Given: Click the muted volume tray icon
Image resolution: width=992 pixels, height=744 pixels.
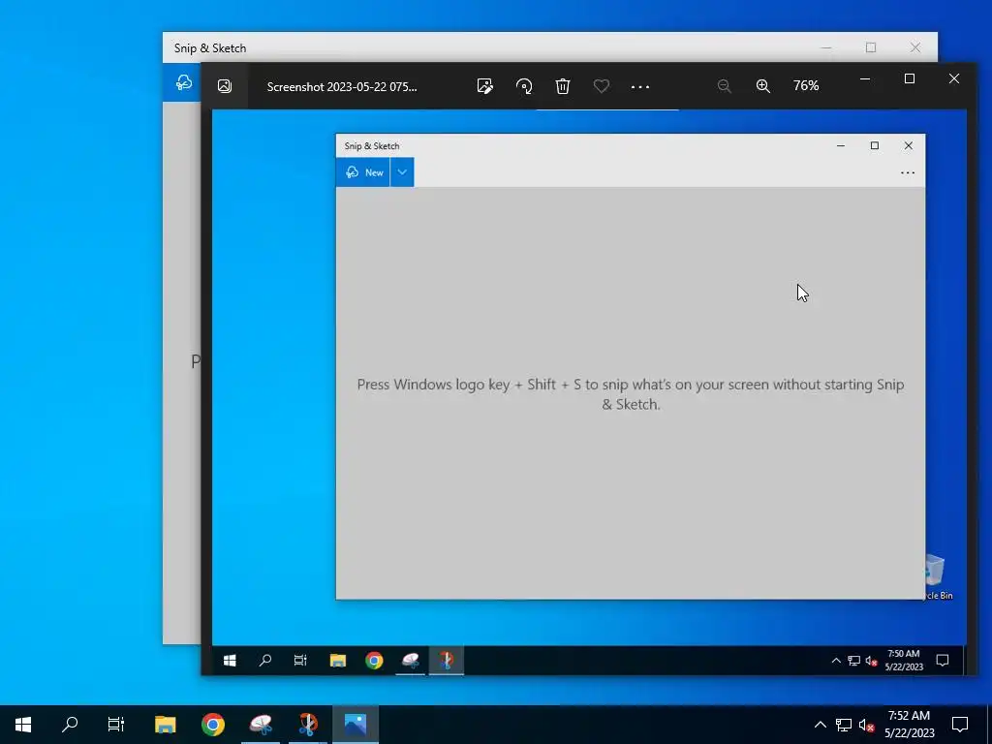Looking at the screenshot, I should click(867, 725).
